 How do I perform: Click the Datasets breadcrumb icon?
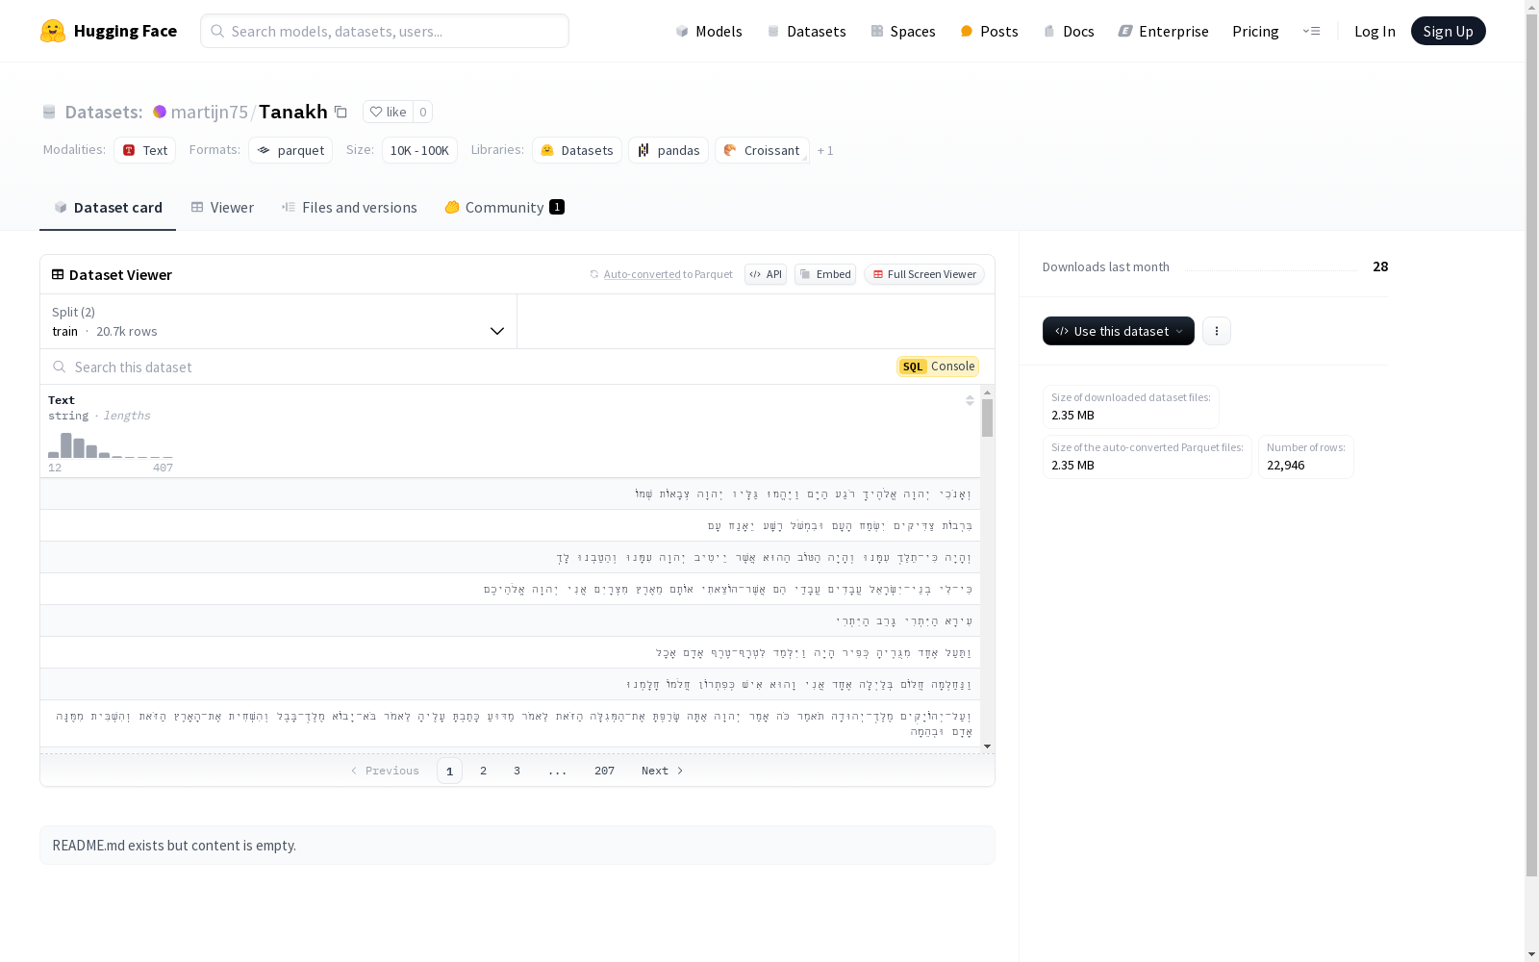click(49, 112)
